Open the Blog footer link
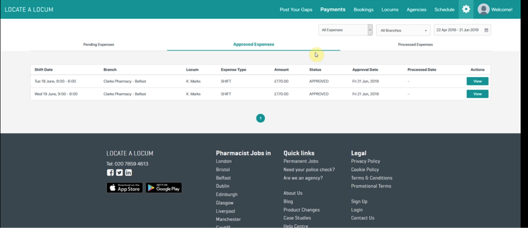 click(x=288, y=202)
